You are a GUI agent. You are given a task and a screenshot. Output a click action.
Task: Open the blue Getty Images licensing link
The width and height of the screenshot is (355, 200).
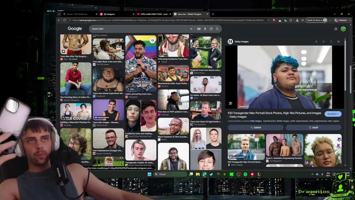pyautogui.click(x=256, y=121)
